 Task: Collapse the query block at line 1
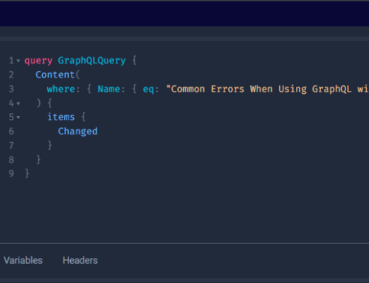click(x=18, y=61)
